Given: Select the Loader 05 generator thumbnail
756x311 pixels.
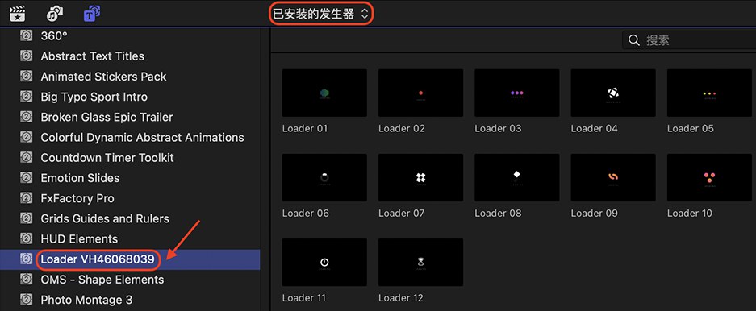Looking at the screenshot, I should click(710, 93).
